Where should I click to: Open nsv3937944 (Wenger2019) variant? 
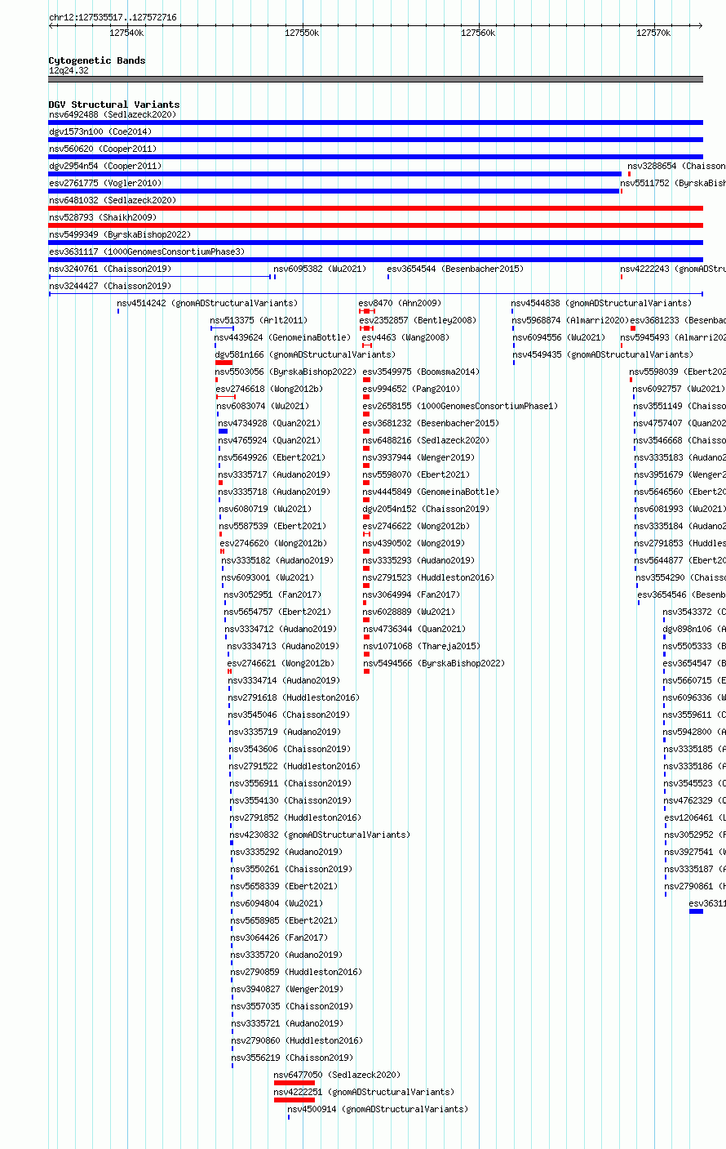point(418,458)
